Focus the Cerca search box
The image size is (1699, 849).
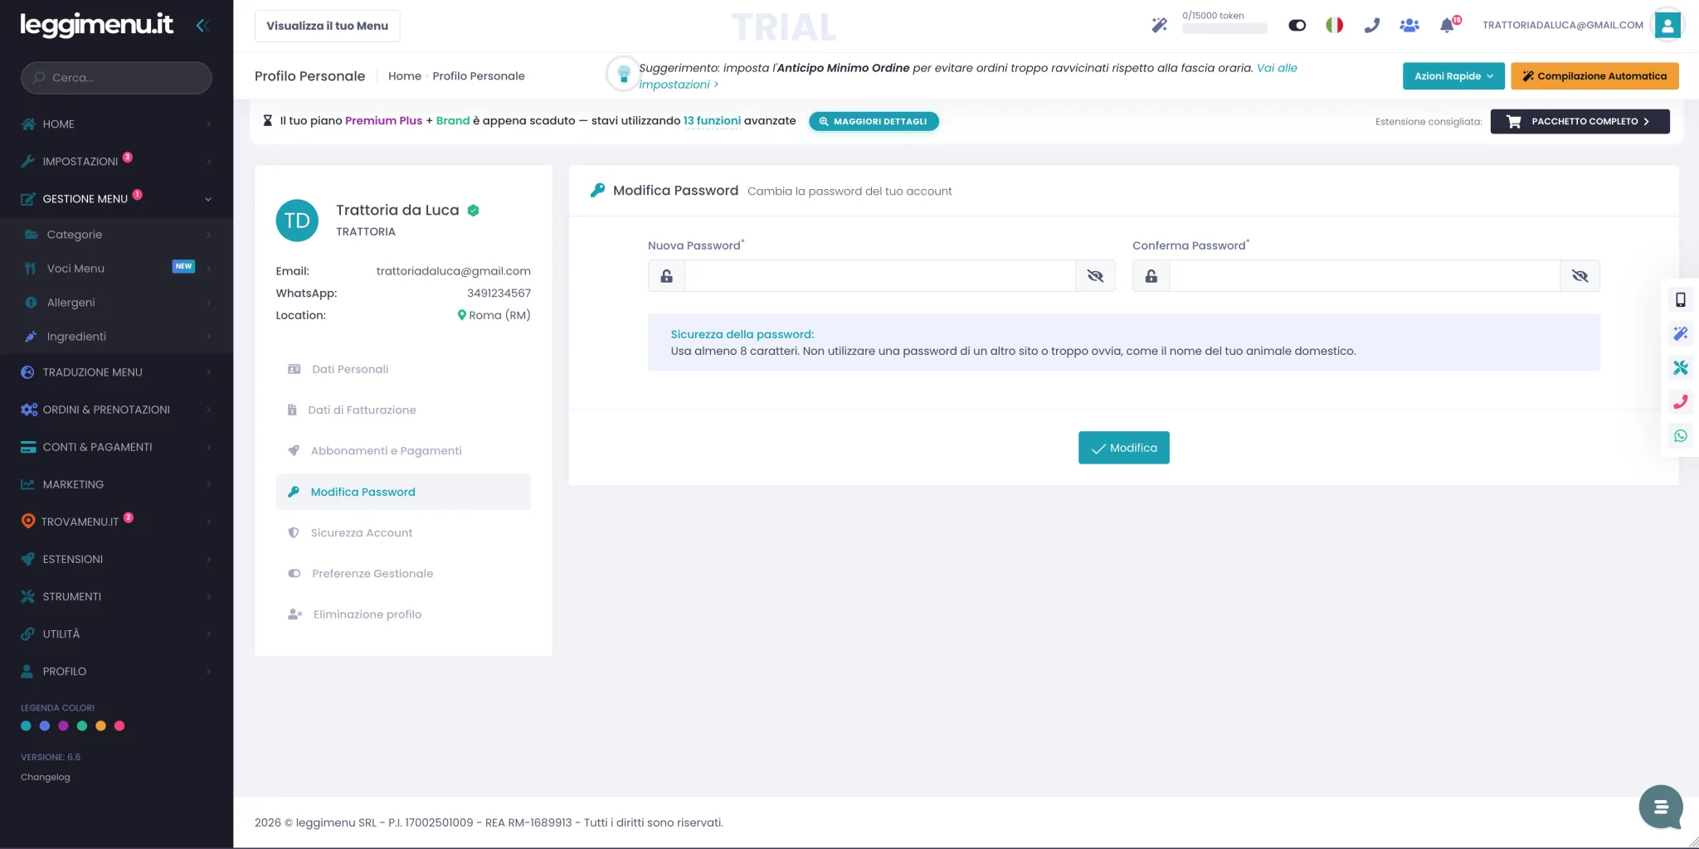tap(116, 77)
